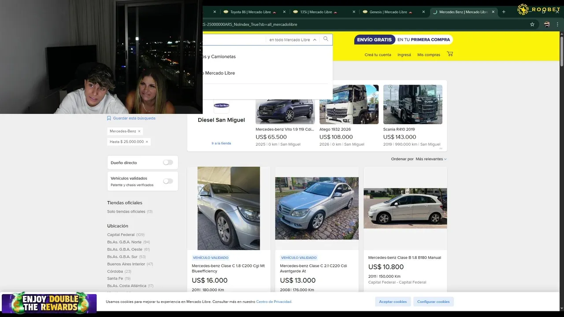Click the US$ 10.800 price
Viewport: 564px width, 317px height.
pos(386,267)
